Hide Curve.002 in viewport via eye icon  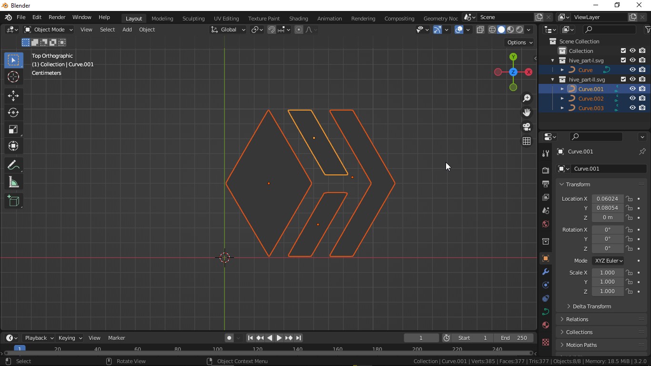632,98
